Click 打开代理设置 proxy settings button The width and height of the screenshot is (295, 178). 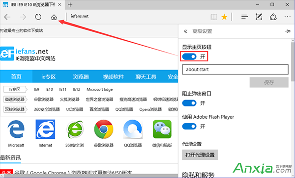coord(200,155)
